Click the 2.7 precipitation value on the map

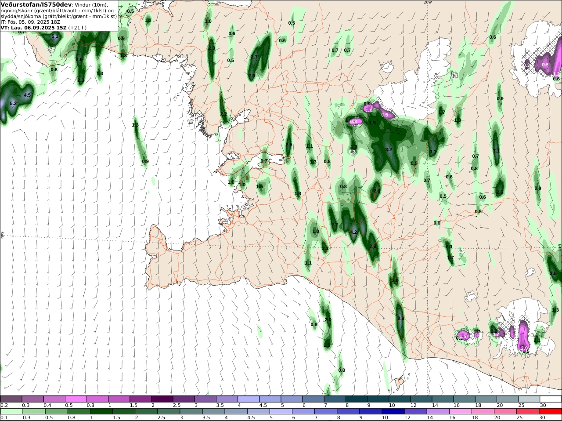coord(254,57)
